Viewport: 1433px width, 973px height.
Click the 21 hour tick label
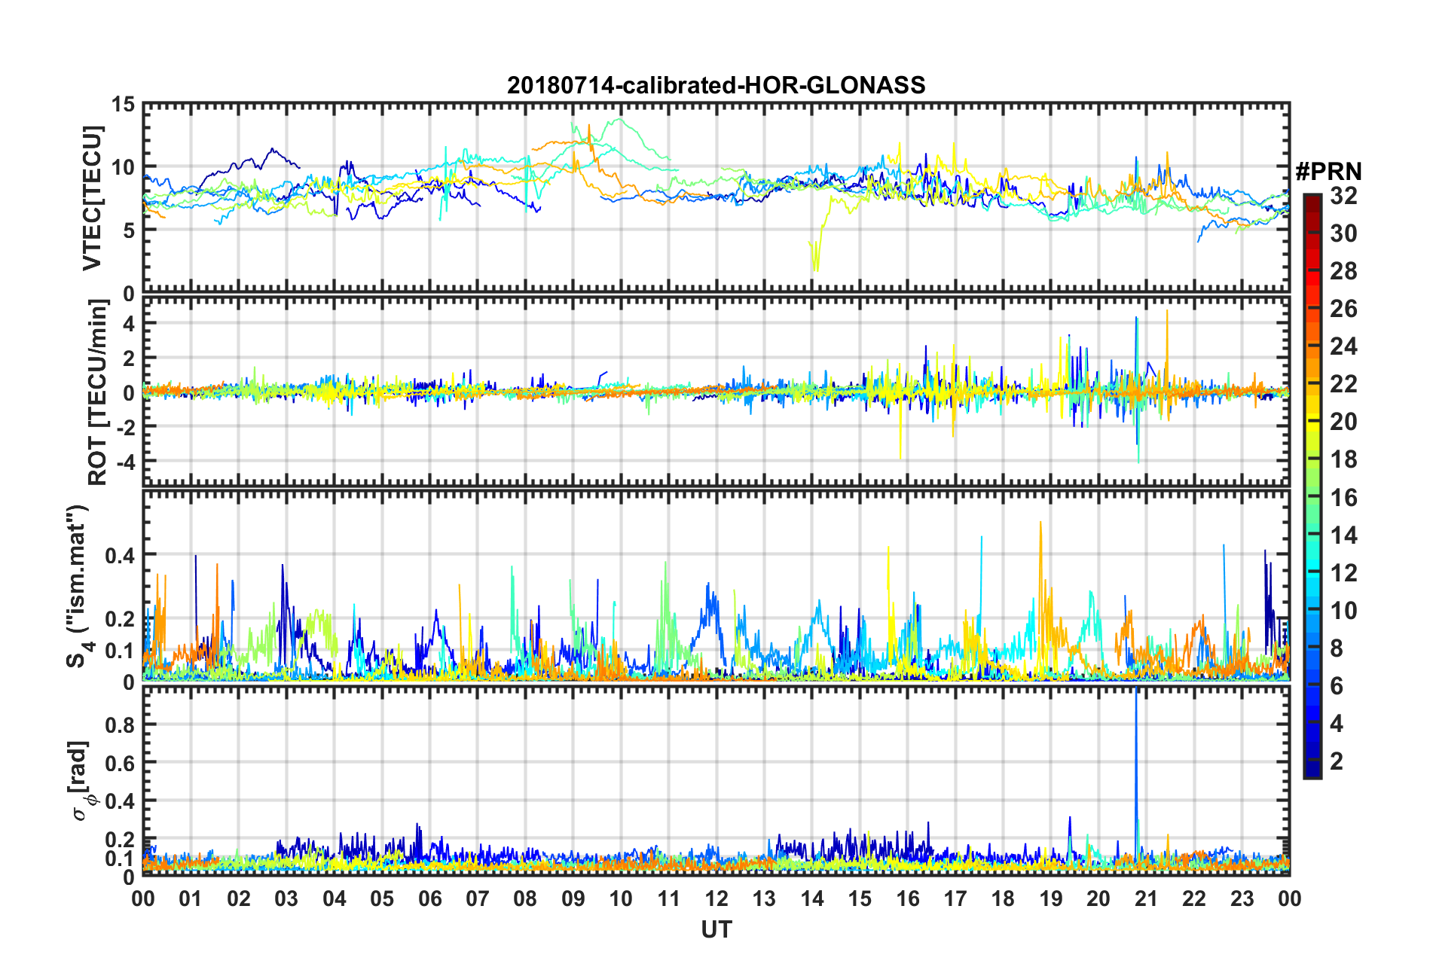(x=1146, y=898)
